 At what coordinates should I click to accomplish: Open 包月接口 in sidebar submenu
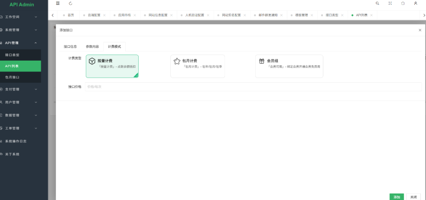pyautogui.click(x=20, y=77)
